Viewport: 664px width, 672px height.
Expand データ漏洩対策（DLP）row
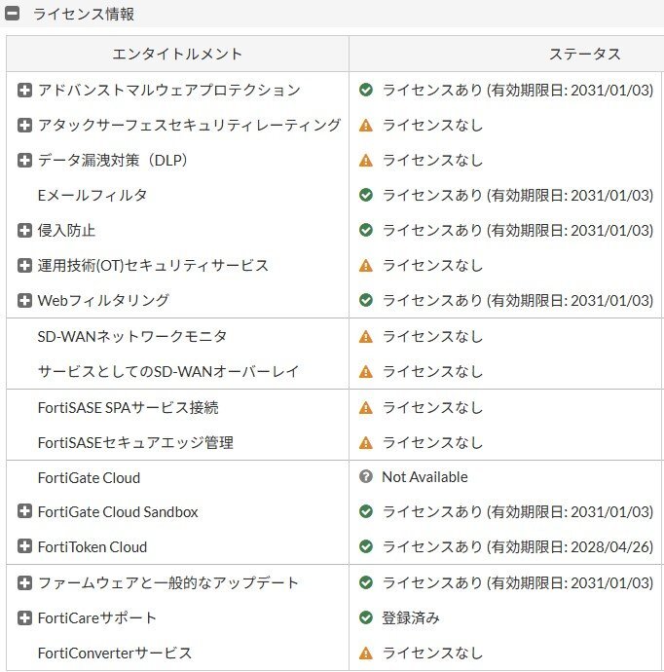(25, 161)
